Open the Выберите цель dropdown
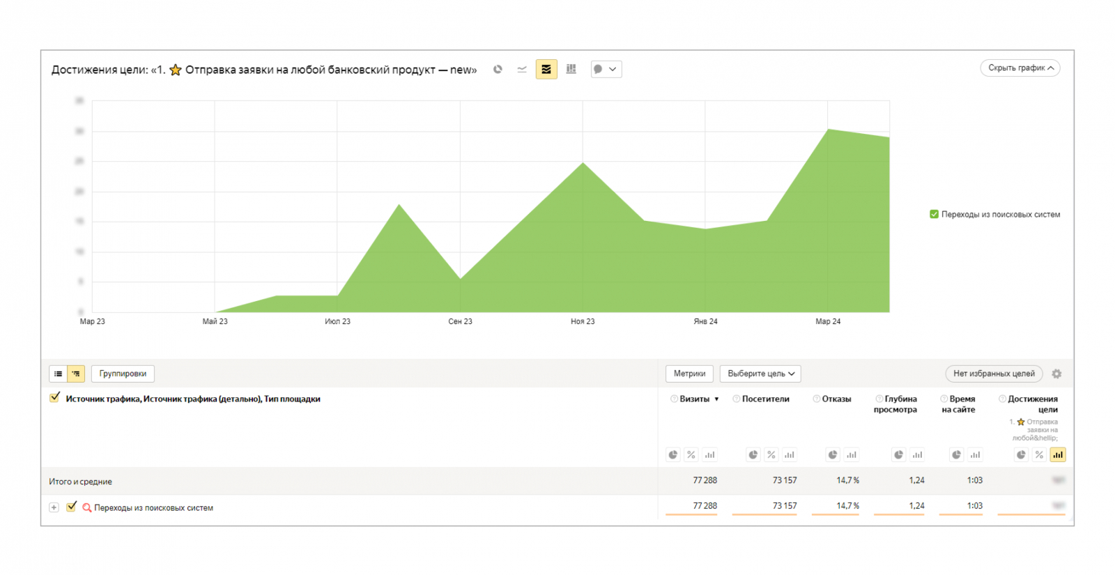This screenshot has height=575, width=1115. [760, 374]
